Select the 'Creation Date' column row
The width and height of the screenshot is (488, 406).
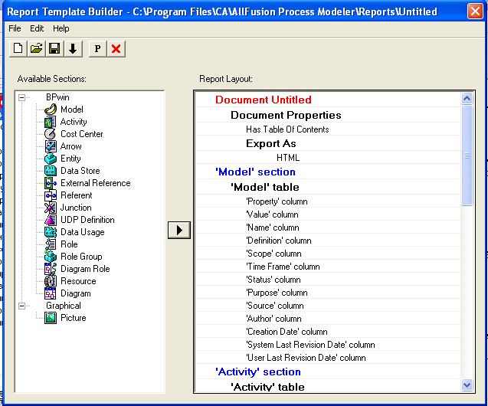tap(328, 332)
